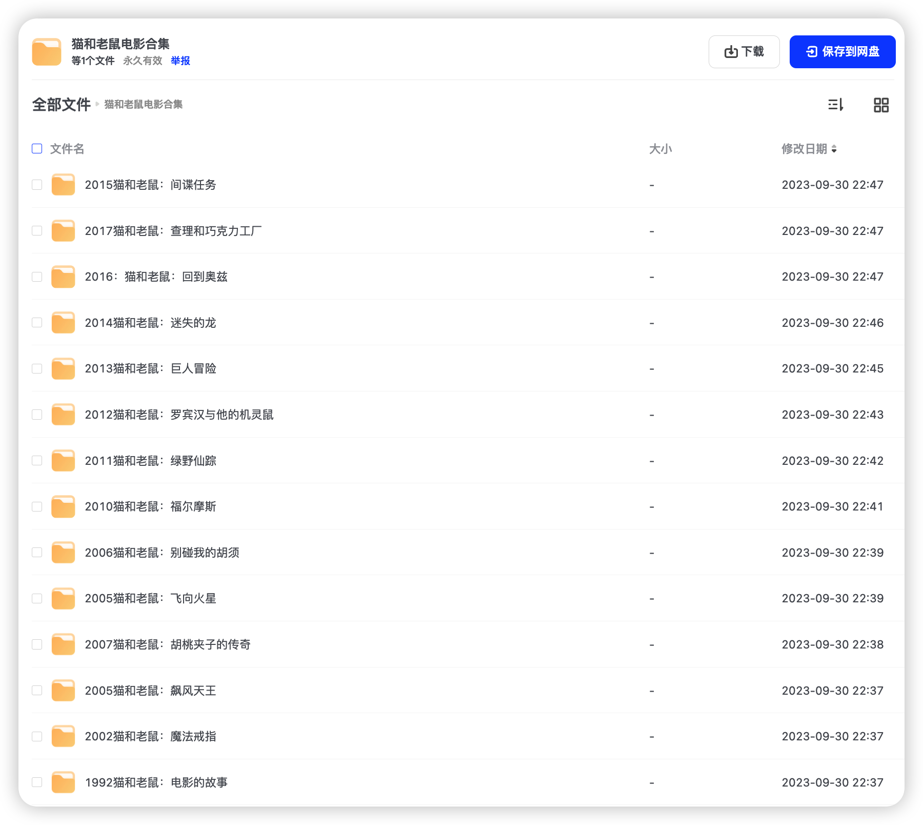Click 猫和老鼠电影合集 in the breadcrumb

tap(144, 105)
